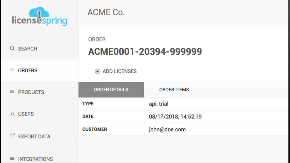The height and width of the screenshot is (163, 290).
Task: Click the order number ACME0001-20394-999999
Action: click(145, 52)
